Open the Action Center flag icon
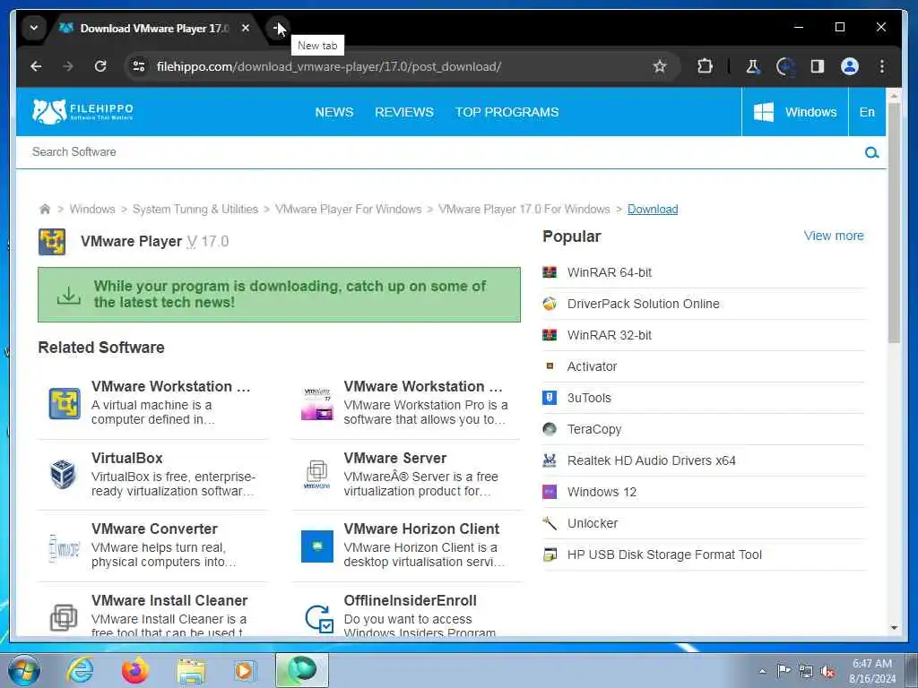Image resolution: width=918 pixels, height=688 pixels. click(784, 670)
